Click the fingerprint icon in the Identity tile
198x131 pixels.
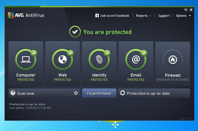[99, 59]
